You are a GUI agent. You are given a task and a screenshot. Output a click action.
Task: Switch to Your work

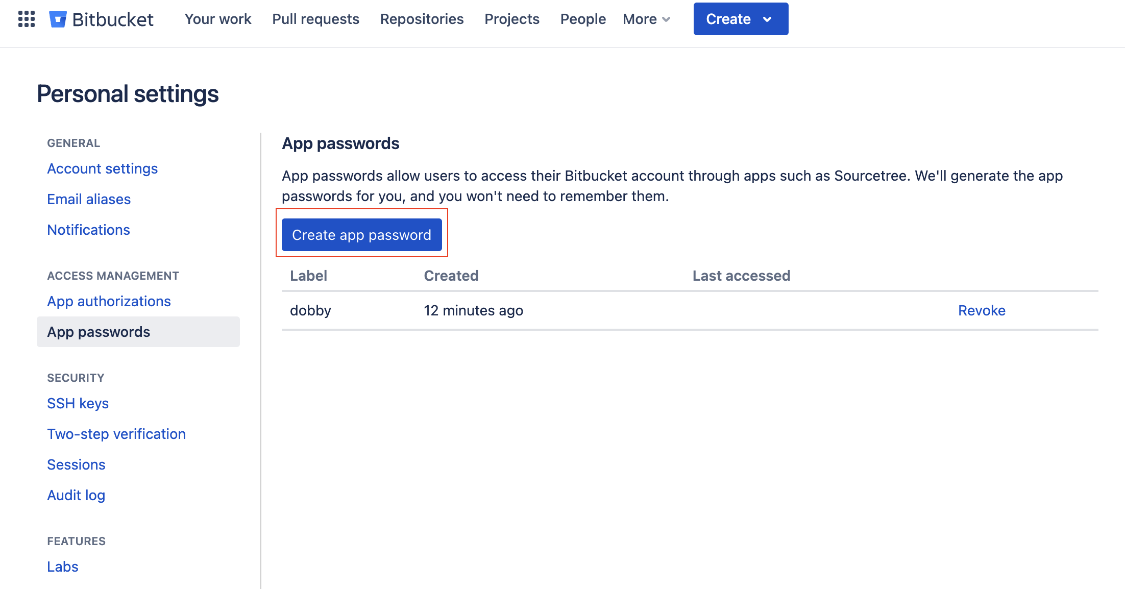click(218, 19)
